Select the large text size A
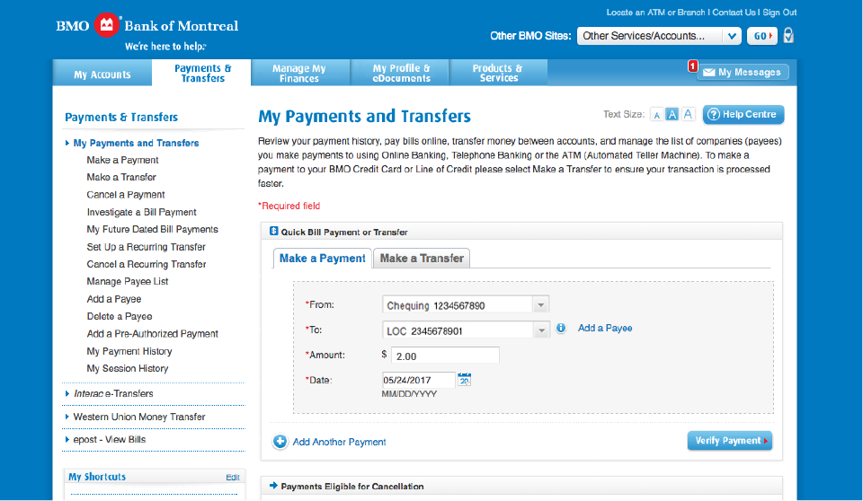This screenshot has height=501, width=863. click(x=688, y=114)
